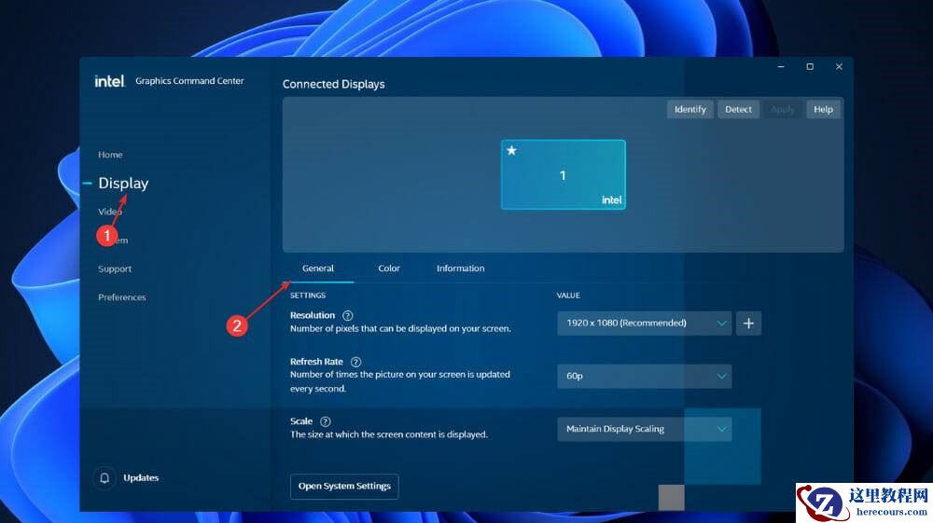The height and width of the screenshot is (523, 933).
Task: Open the Refresh Rate 60p dropdown
Action: pyautogui.click(x=645, y=376)
